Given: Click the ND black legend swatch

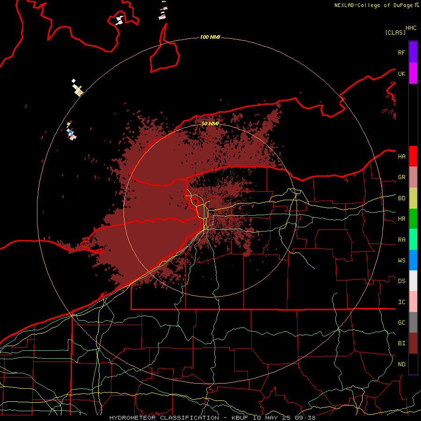Looking at the screenshot, I should [413, 364].
